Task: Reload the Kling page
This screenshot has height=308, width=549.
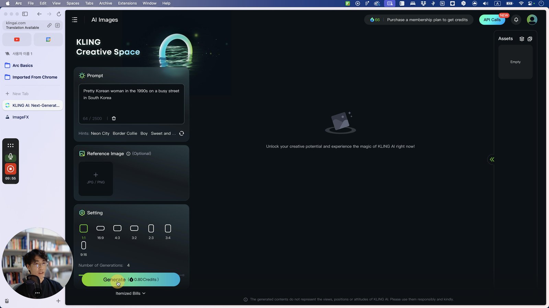Action: pos(59,14)
